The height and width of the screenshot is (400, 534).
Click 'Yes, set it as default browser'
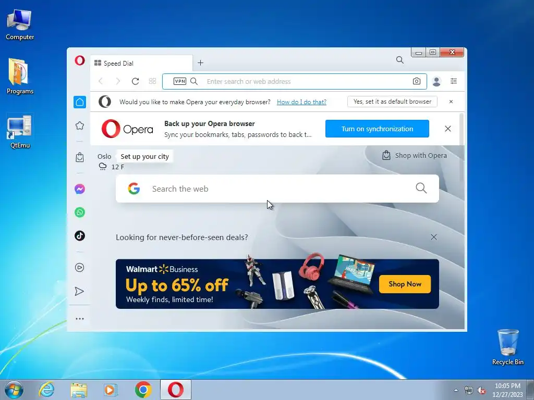coord(392,102)
